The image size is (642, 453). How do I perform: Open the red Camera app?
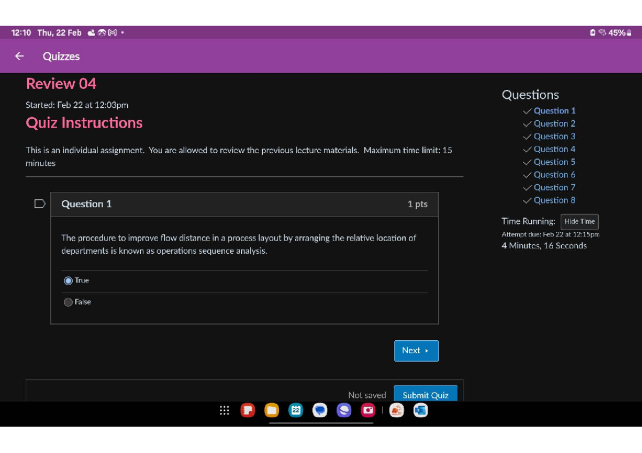[368, 410]
